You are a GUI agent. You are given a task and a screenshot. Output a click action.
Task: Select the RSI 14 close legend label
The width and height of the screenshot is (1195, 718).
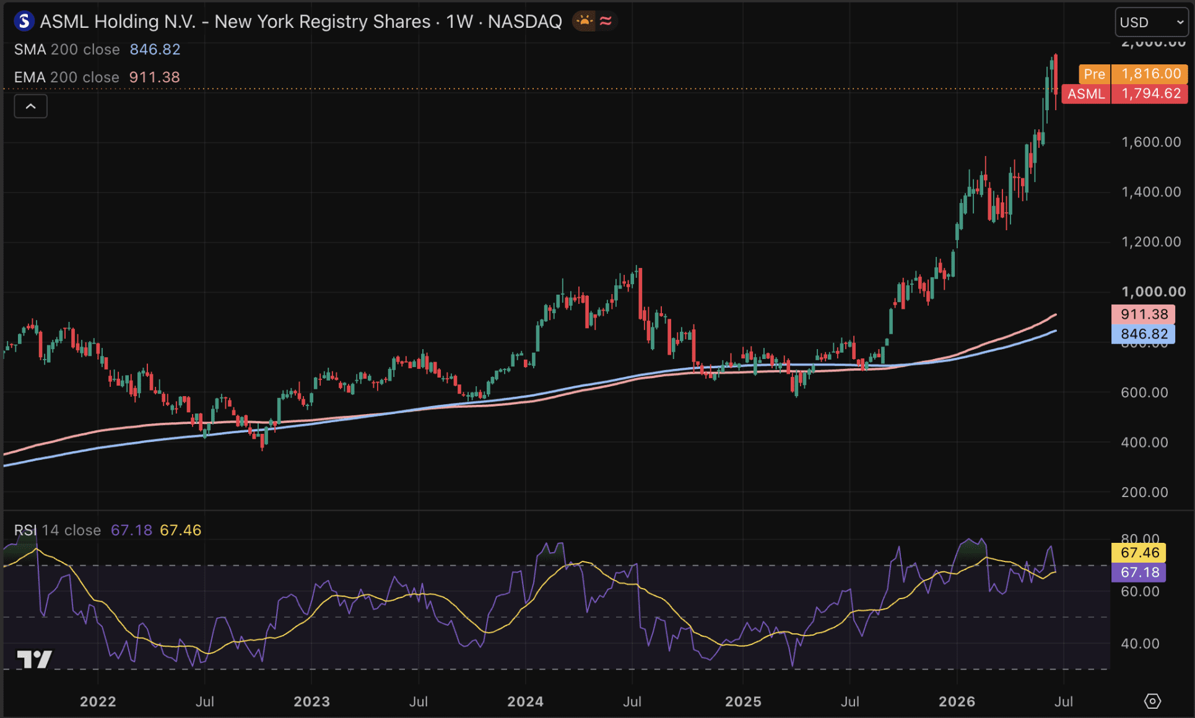pos(58,530)
